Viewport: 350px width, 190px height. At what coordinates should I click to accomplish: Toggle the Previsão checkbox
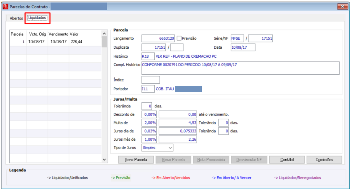pyautogui.click(x=179, y=38)
